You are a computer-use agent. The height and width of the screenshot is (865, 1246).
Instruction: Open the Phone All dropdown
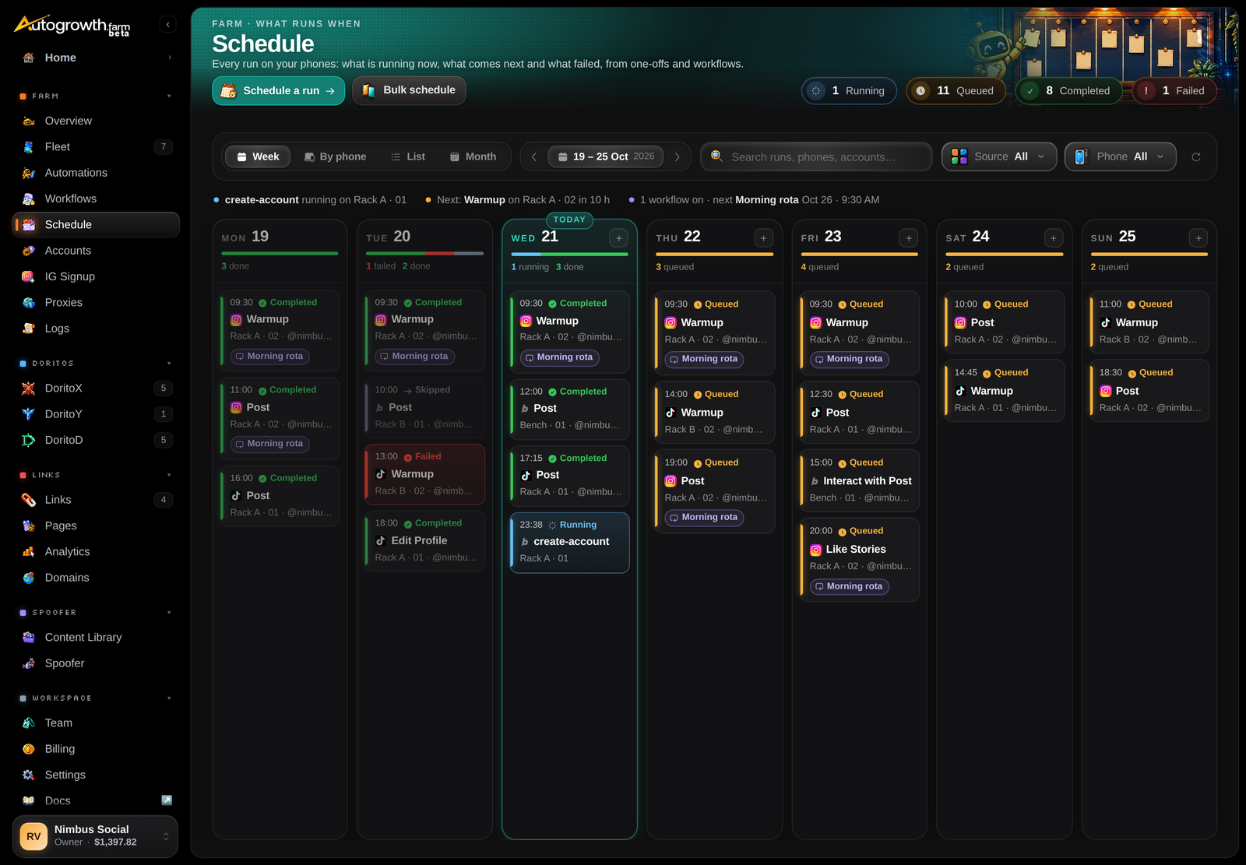coord(1121,157)
